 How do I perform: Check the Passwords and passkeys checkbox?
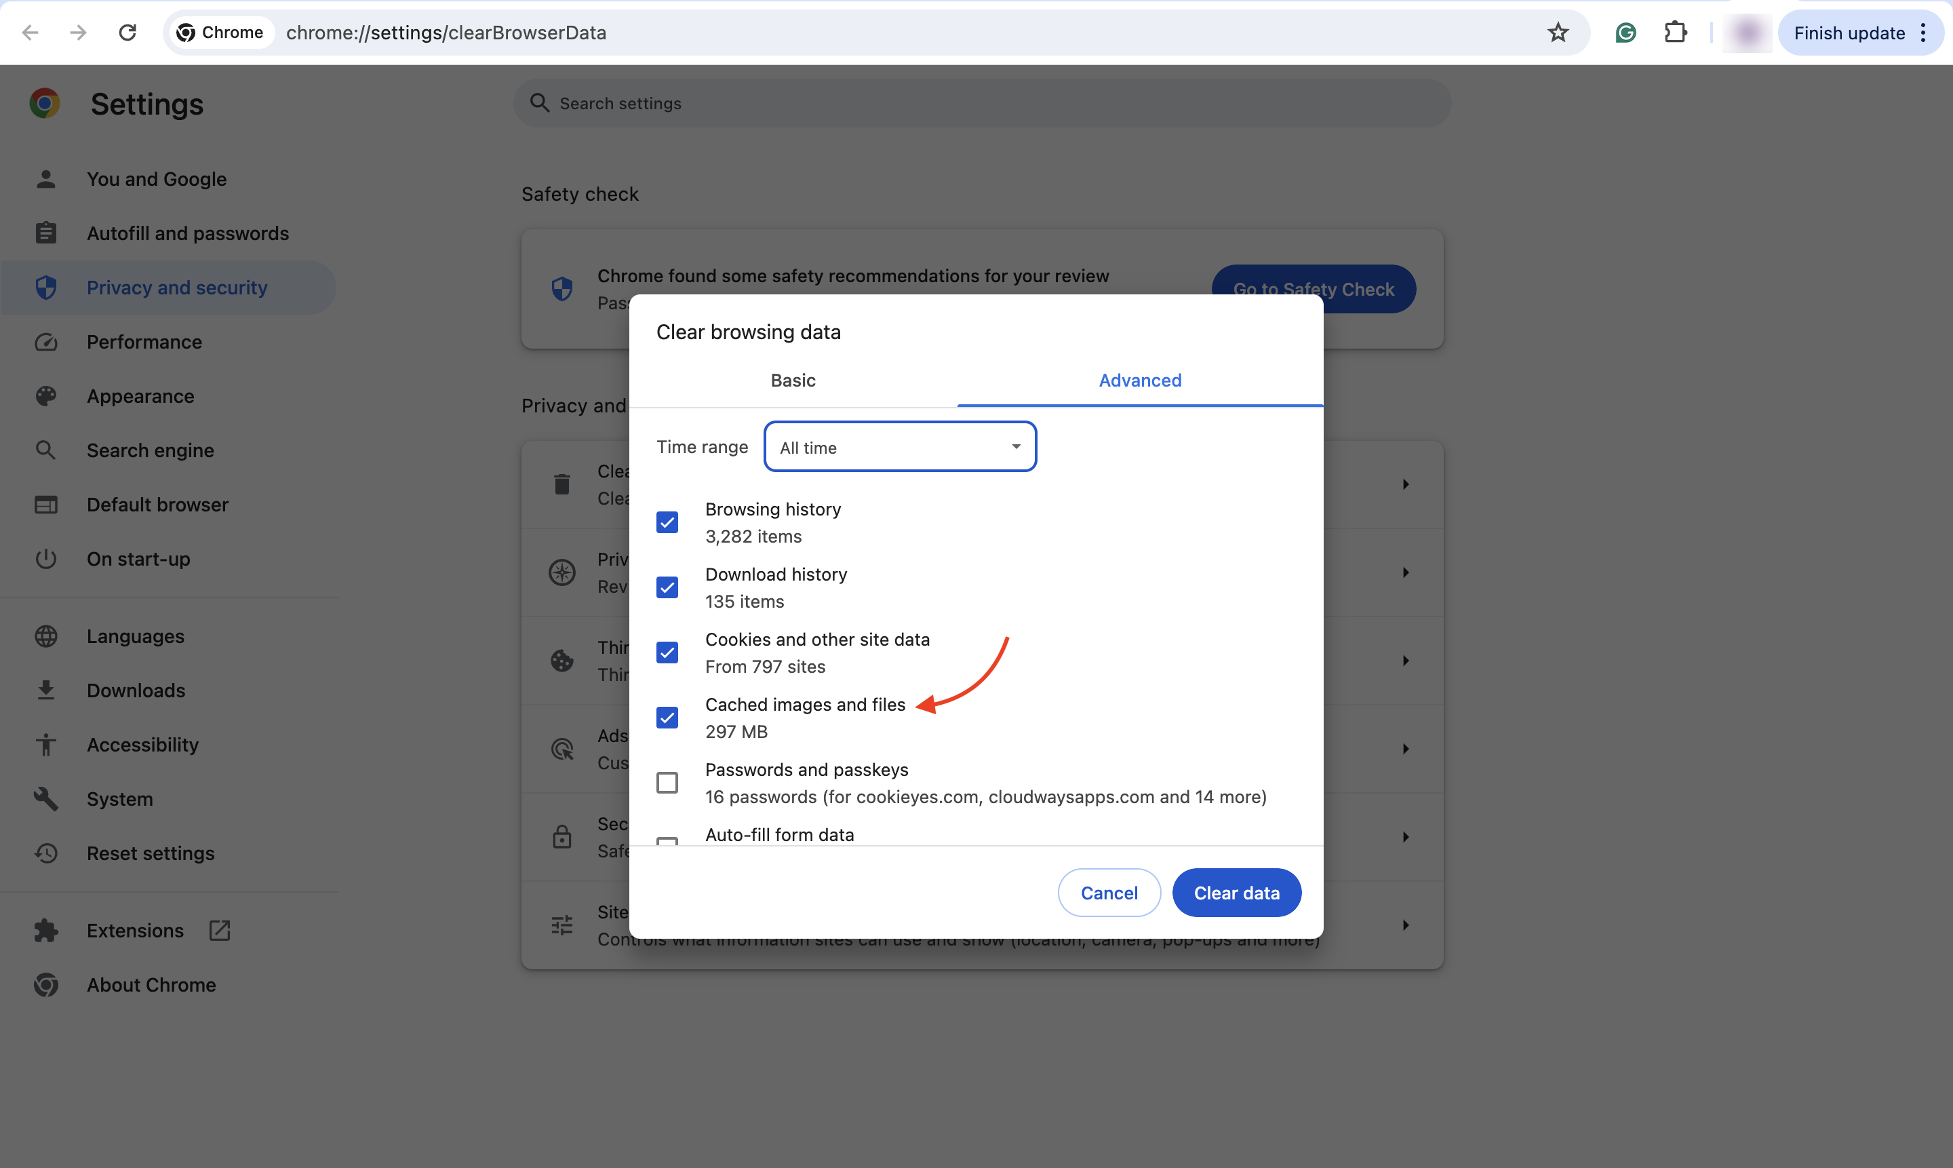click(x=667, y=783)
